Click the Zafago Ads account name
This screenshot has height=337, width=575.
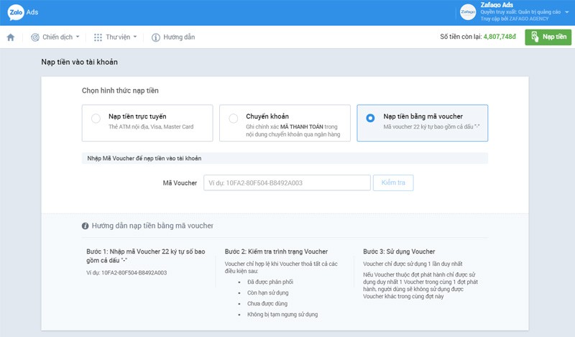point(497,5)
